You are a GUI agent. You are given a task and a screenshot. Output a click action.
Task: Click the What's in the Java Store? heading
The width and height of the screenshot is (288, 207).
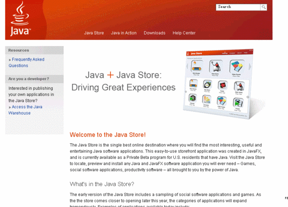(102, 184)
